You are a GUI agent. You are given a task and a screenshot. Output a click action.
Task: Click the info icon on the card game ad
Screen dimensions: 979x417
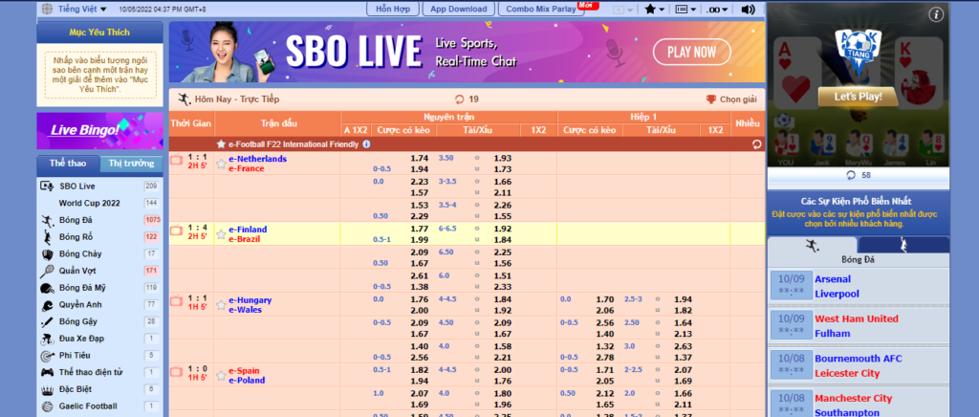pos(936,15)
